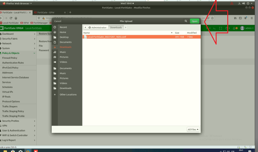
Task: Click the FortiGate notifications bell icon
Action: 235,28
